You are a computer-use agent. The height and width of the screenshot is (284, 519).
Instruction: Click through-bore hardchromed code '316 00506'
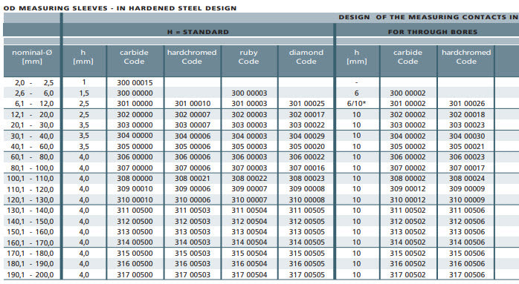(x=467, y=264)
